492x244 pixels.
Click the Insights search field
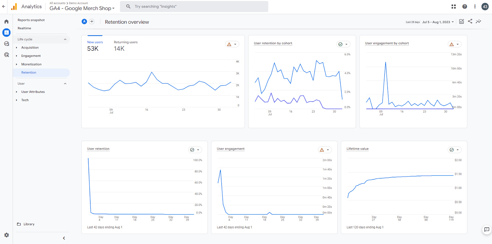[x=197, y=6]
